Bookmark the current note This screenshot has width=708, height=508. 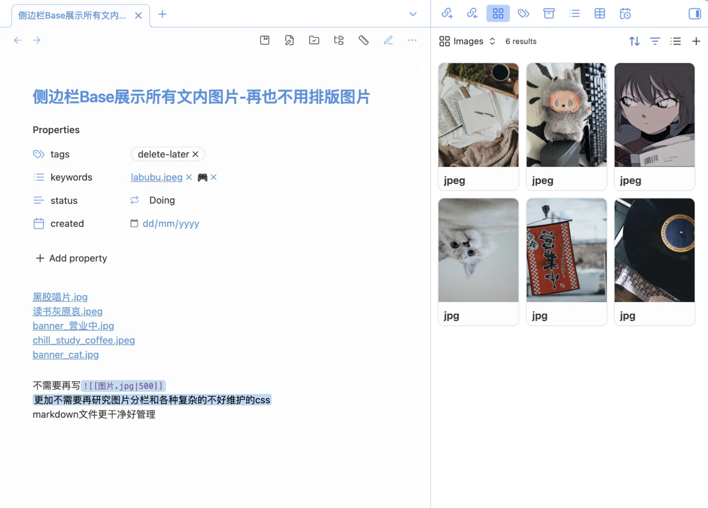tap(264, 40)
